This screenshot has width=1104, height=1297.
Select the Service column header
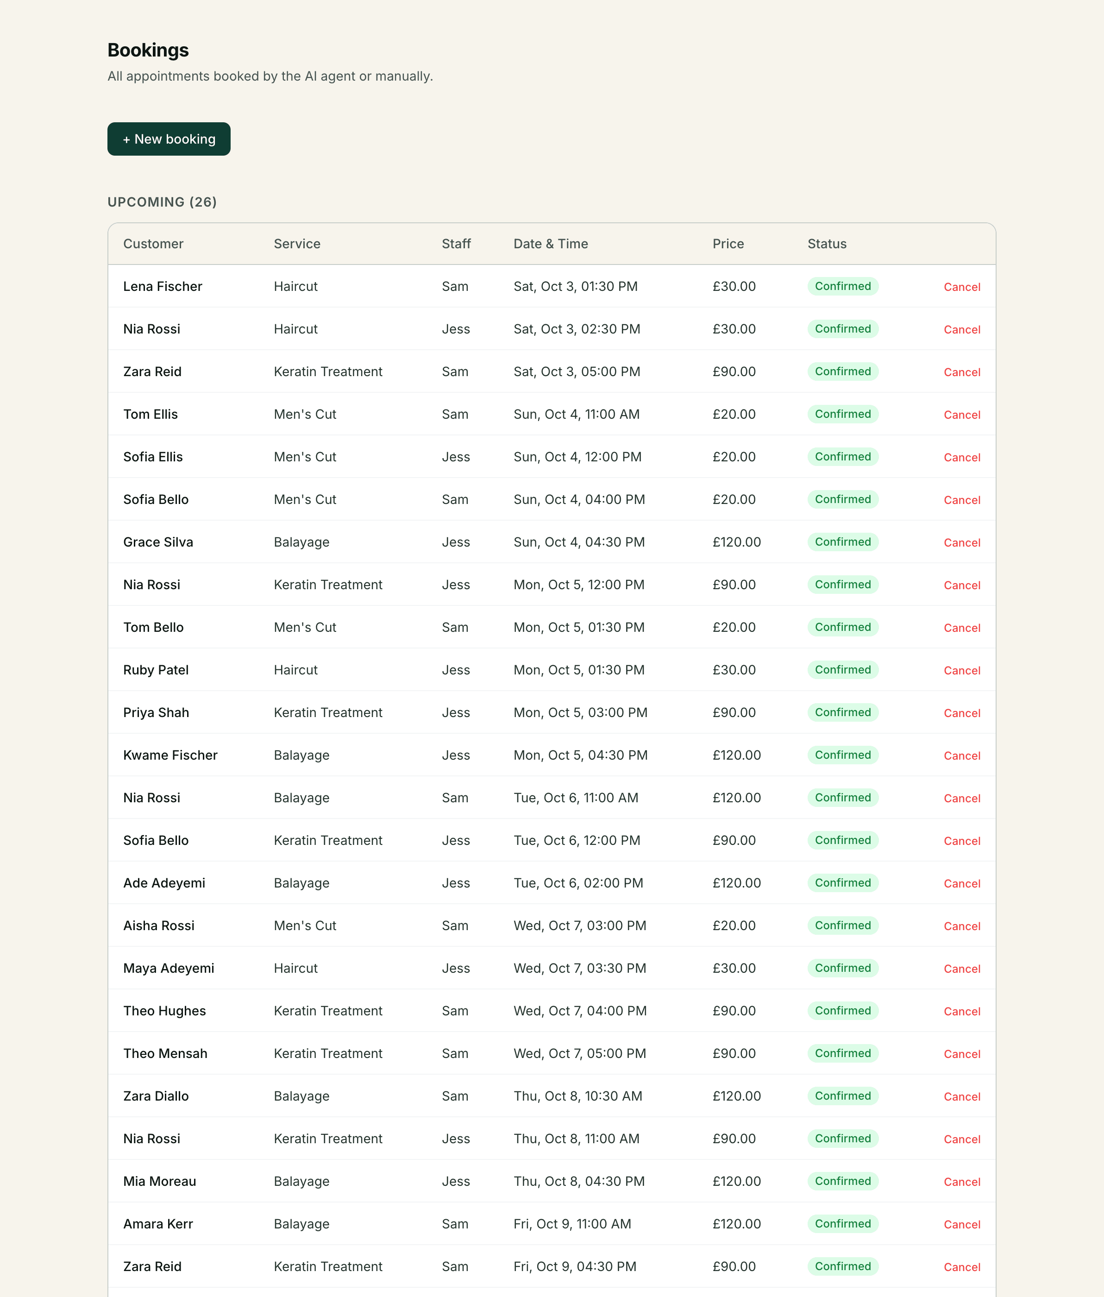click(x=297, y=244)
